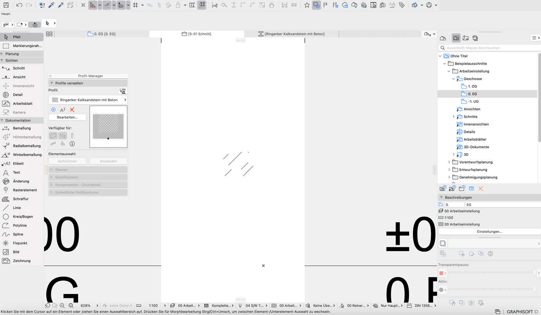The height and width of the screenshot is (315, 541).
Task: Click the 628% zoom value
Action: coord(85,306)
